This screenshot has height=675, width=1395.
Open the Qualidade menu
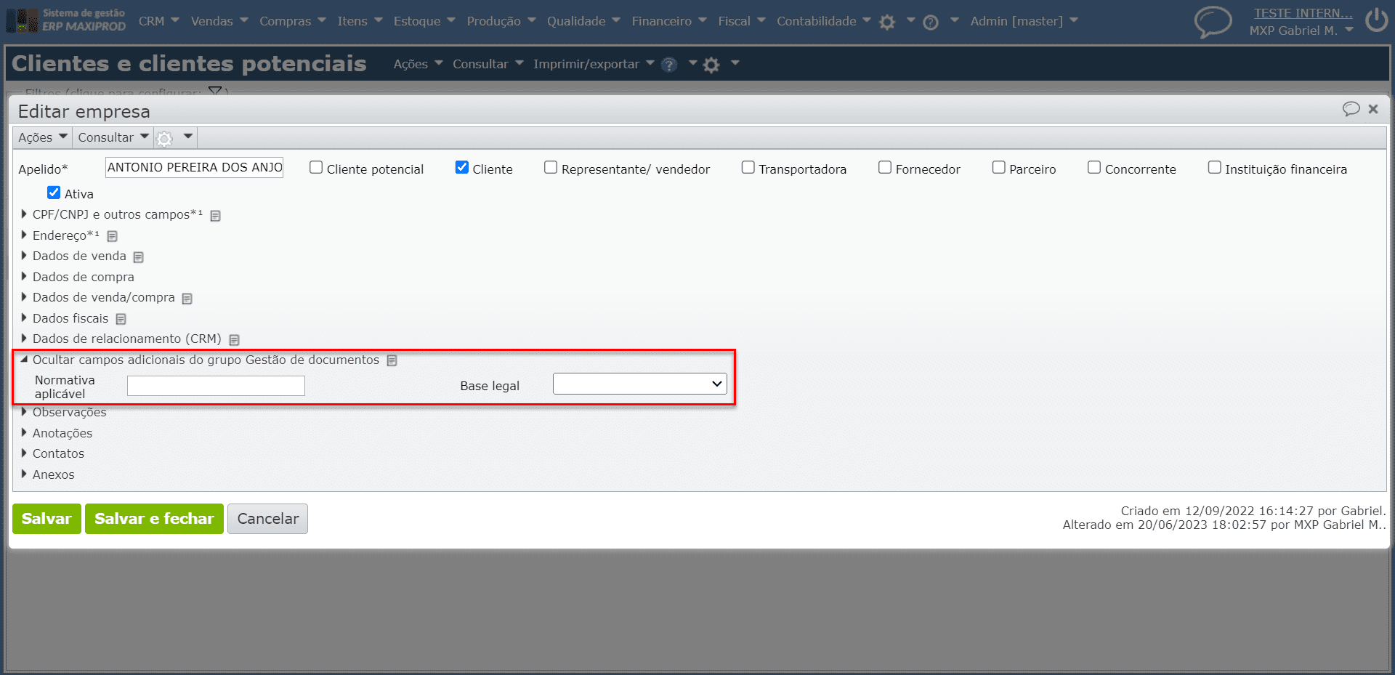click(x=583, y=21)
